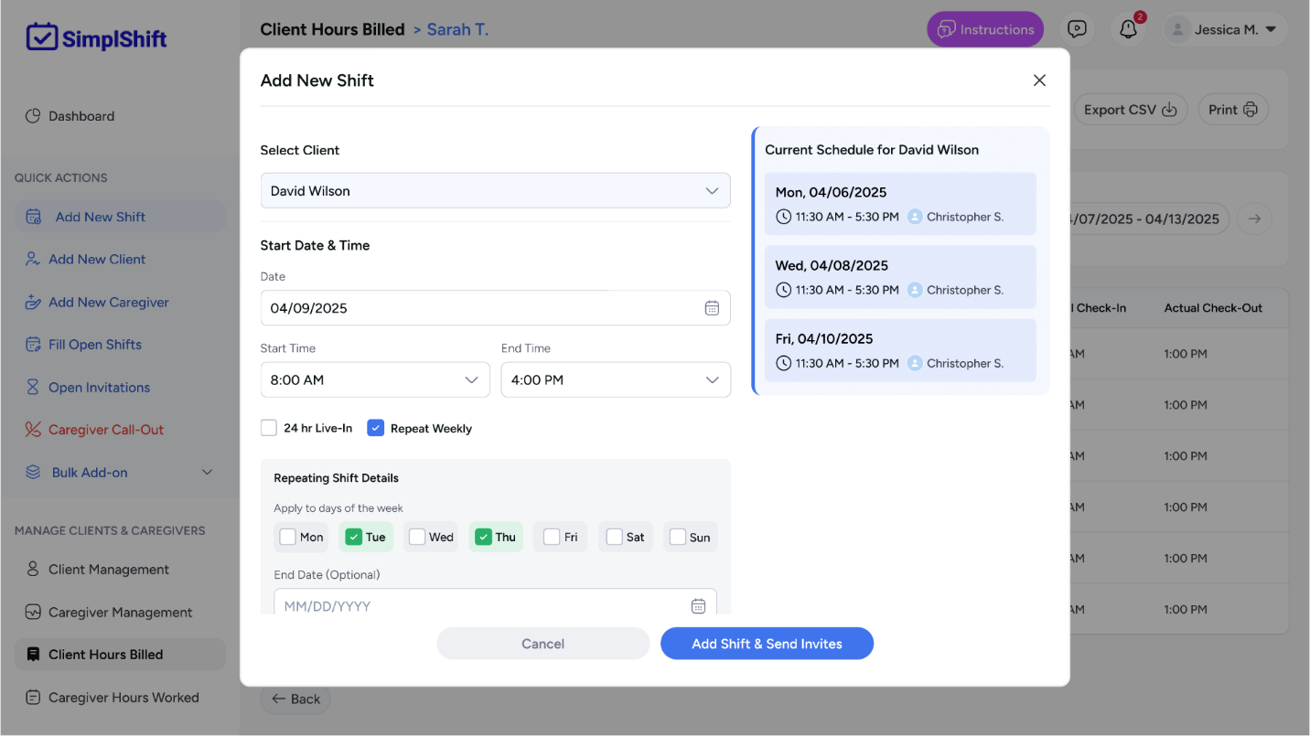The height and width of the screenshot is (736, 1310).
Task: Navigate to Caregiver Hours Worked
Action: (x=123, y=697)
